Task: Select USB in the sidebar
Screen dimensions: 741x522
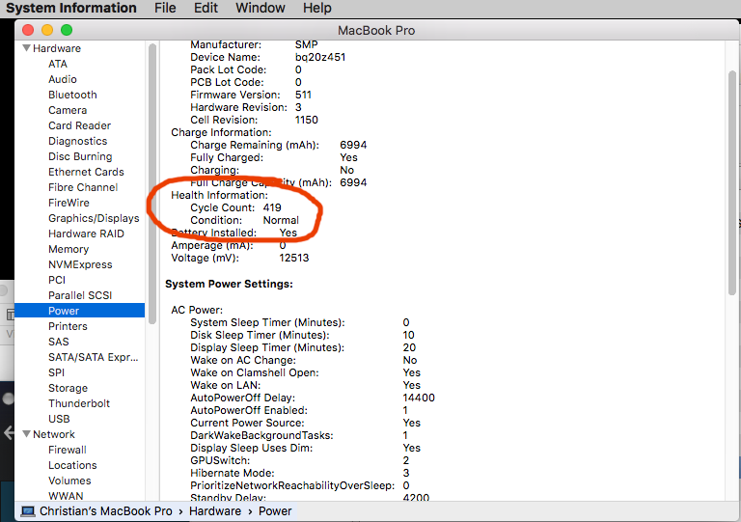Action: coord(59,419)
